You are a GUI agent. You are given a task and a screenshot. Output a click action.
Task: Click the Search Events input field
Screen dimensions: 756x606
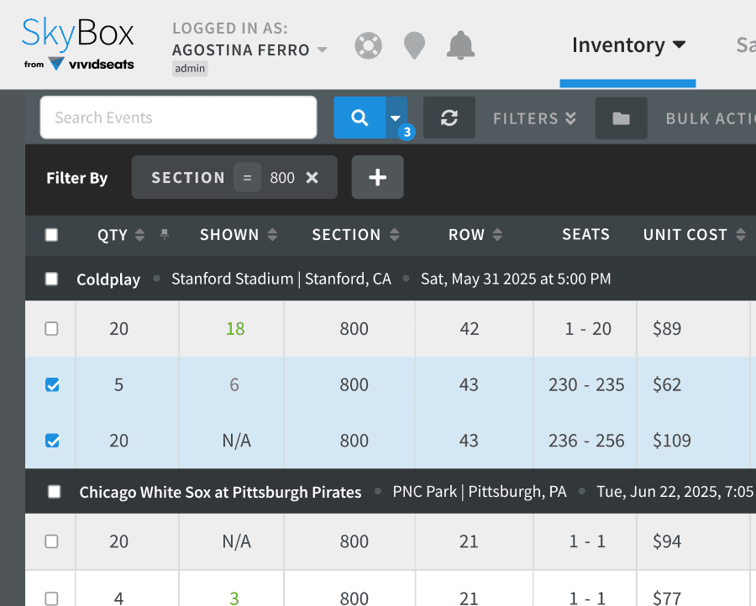[x=178, y=118]
